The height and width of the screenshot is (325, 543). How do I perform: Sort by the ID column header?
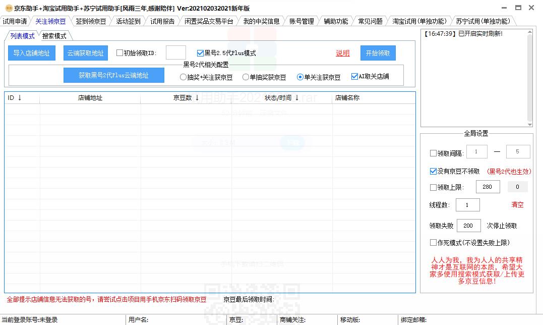22,98
